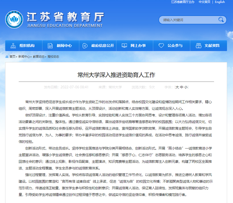Open the 文献资料 navigation menu
This screenshot has height=203, width=233.
tap(212, 46)
